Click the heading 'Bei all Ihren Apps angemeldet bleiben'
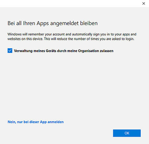The width and height of the screenshot is (149, 144). 53,23
